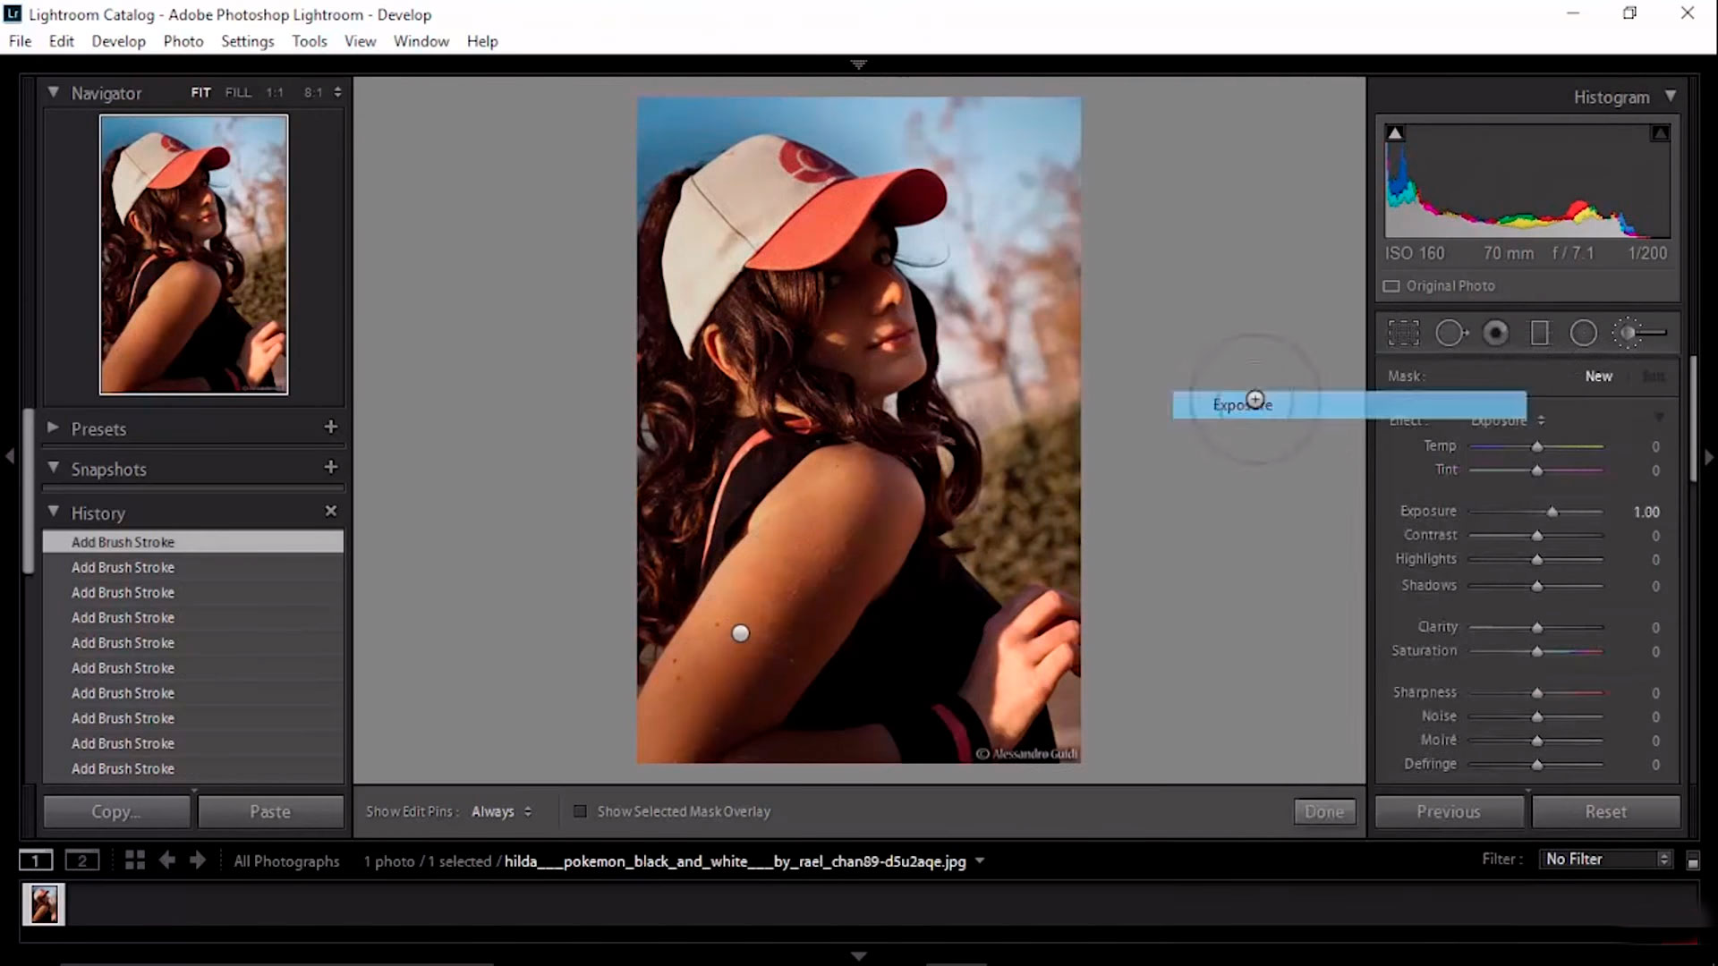1718x966 pixels.
Task: Collapse filmstrip with bottom arrow
Action: click(859, 956)
